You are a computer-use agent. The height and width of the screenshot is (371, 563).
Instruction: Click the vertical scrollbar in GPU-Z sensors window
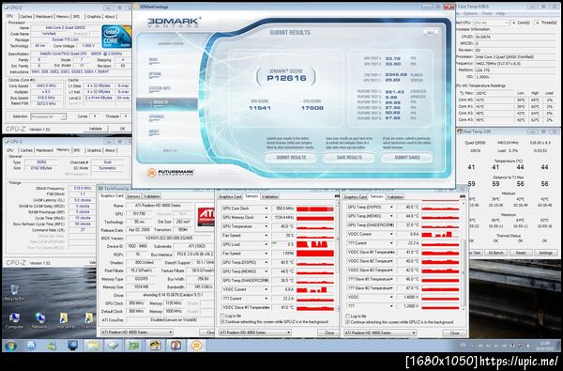(x=463, y=256)
